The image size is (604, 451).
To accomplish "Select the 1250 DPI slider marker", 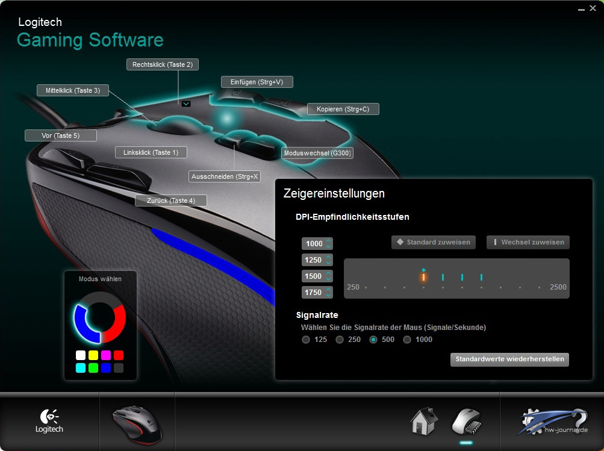I will click(443, 277).
